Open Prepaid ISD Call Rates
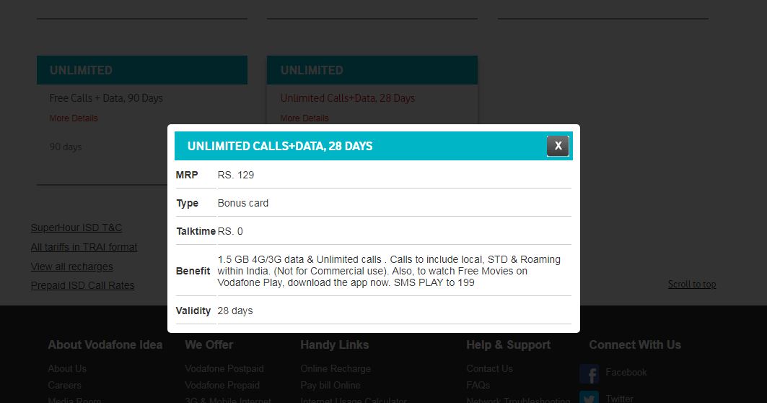Screen dimensions: 767x403 82,285
